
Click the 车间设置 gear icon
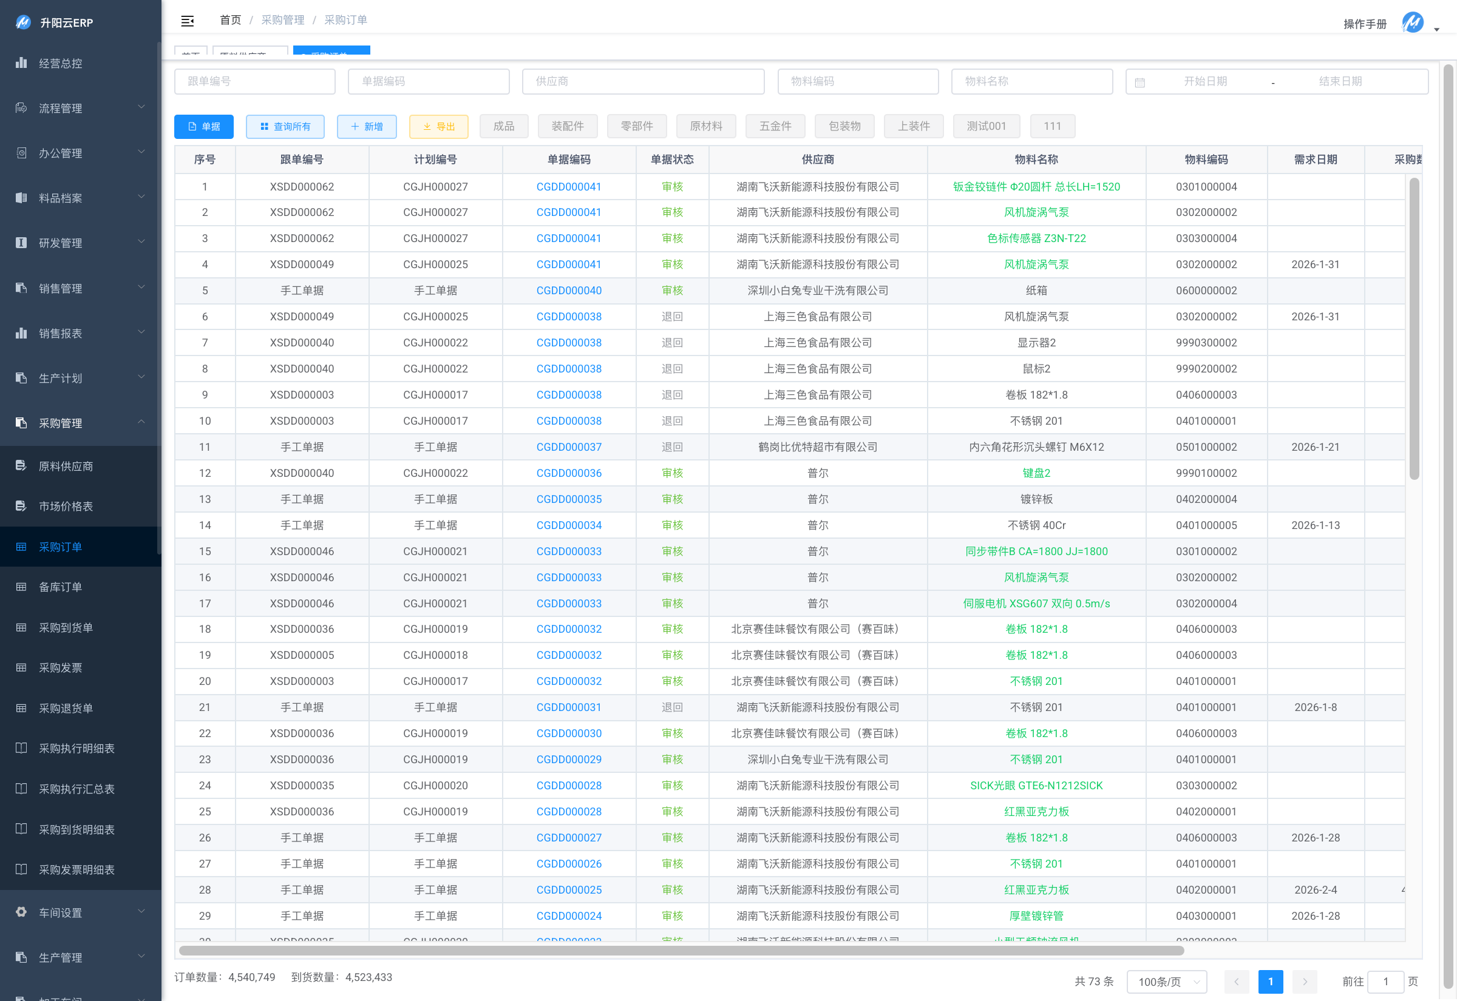pos(21,912)
